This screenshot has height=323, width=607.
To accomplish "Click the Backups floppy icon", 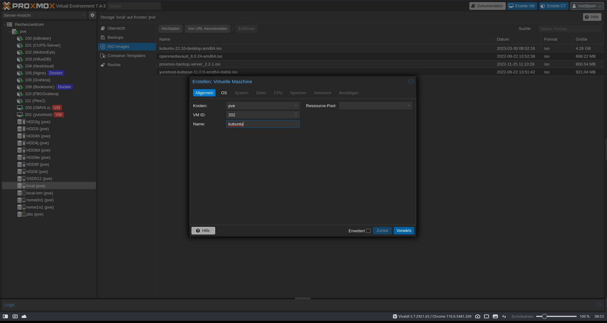I will tap(103, 37).
